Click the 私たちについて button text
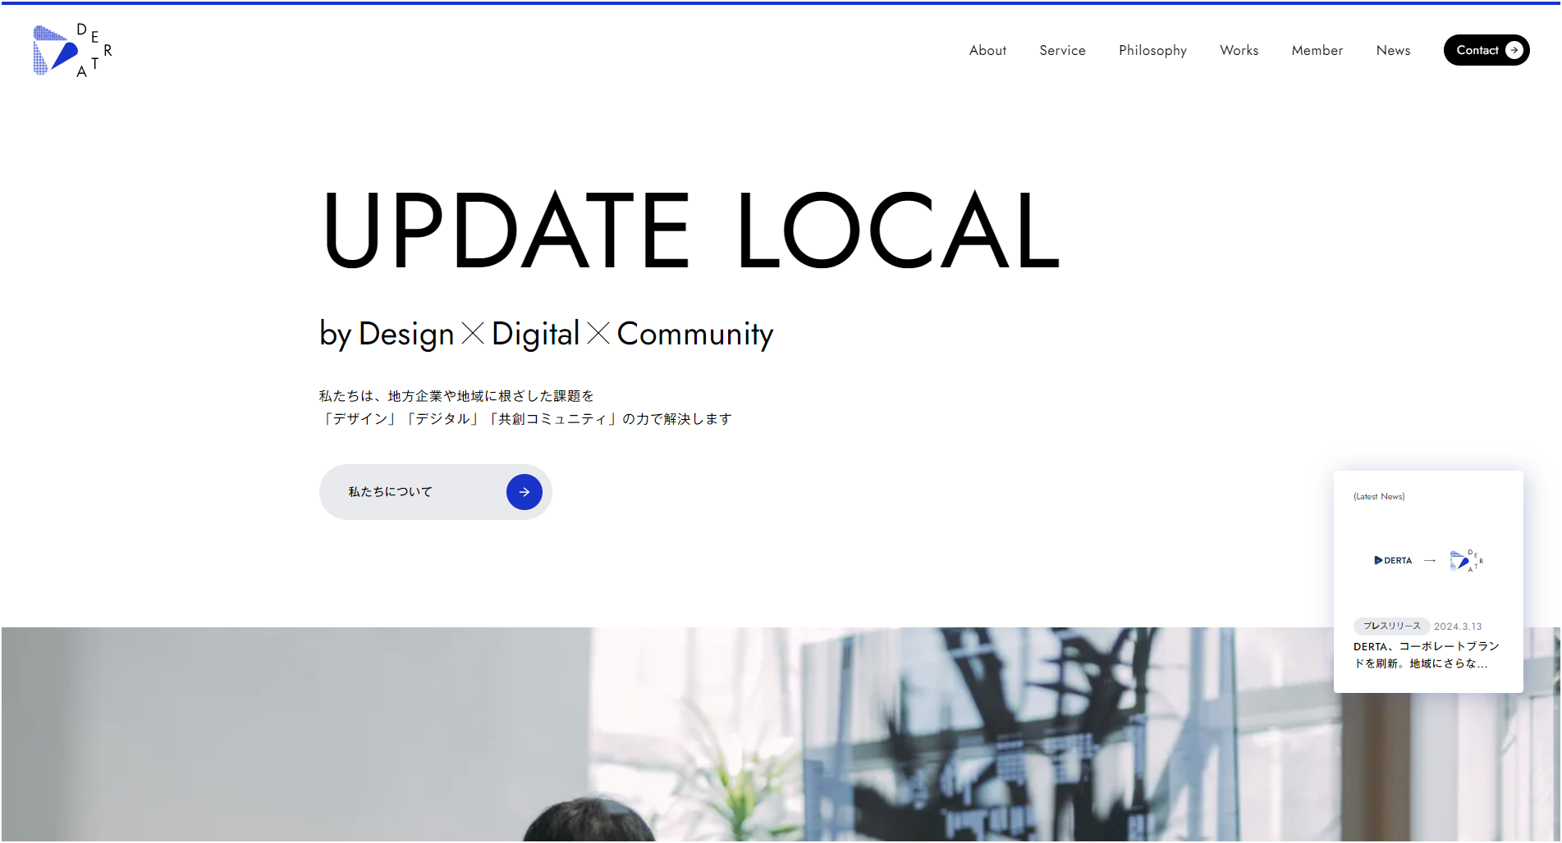Viewport: 1562px width, 843px height. (x=390, y=492)
